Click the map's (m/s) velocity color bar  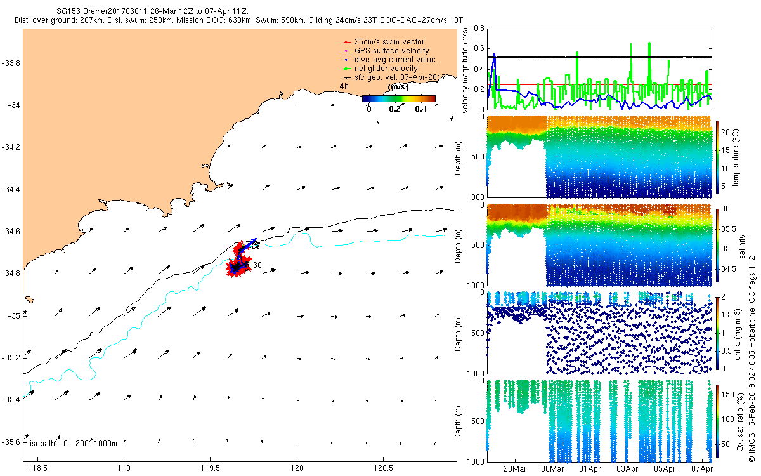coord(399,98)
